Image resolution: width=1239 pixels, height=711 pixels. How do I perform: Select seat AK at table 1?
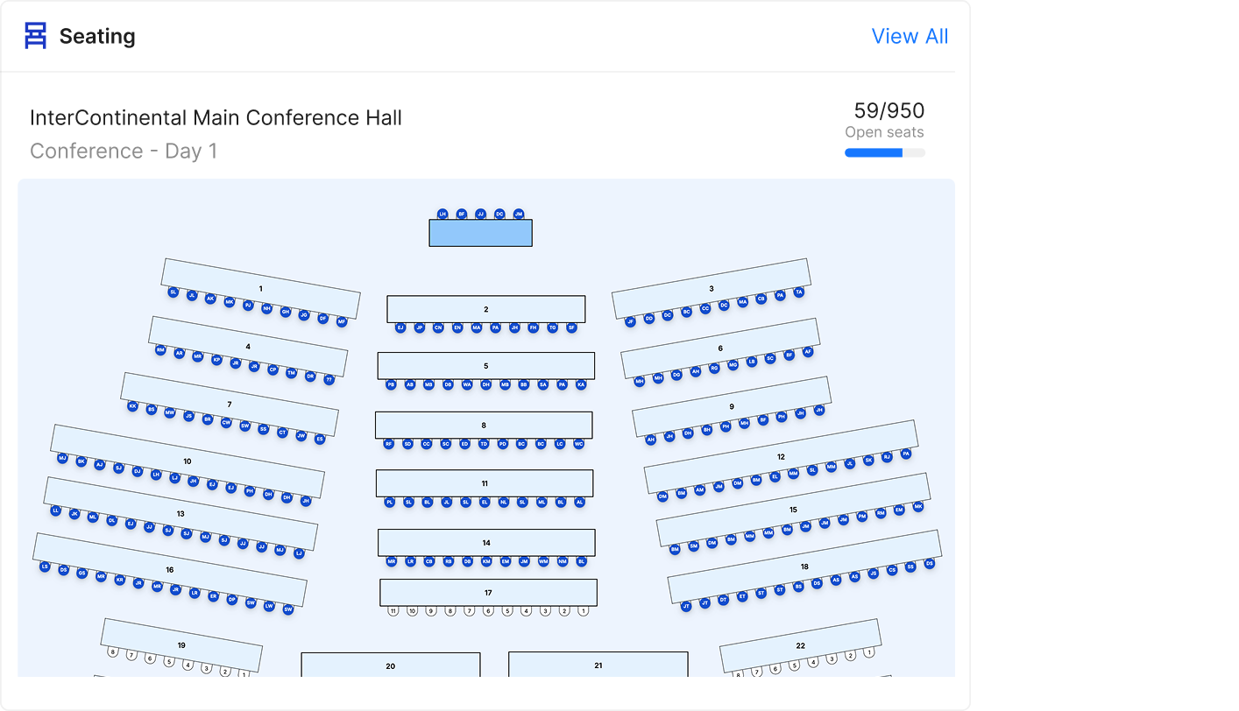click(x=210, y=299)
